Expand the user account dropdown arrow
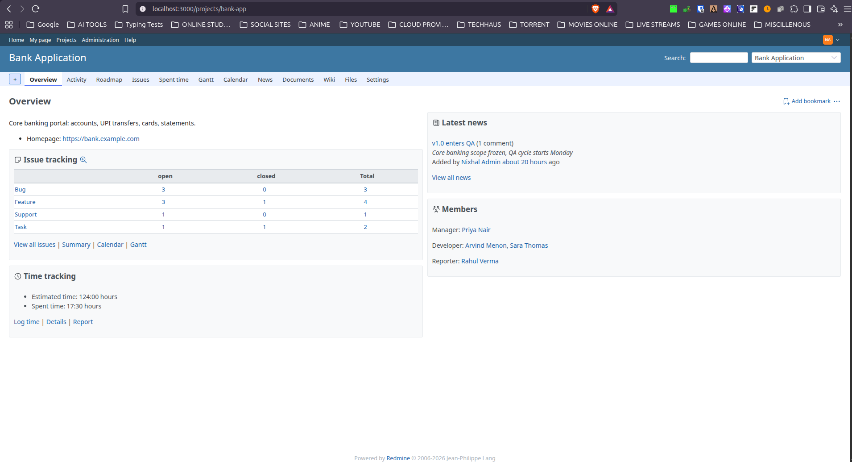Viewport: 852px width, 462px height. coord(838,40)
